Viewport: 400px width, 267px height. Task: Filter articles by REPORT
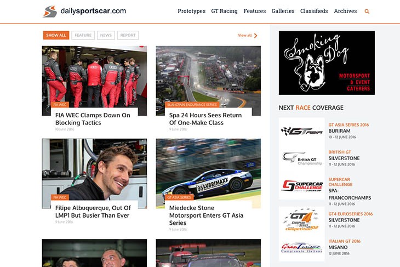(128, 35)
